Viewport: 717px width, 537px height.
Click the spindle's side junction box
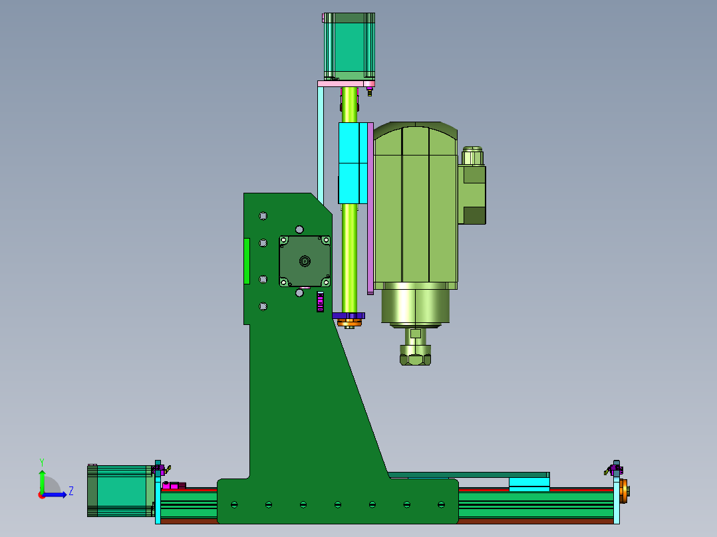click(472, 195)
